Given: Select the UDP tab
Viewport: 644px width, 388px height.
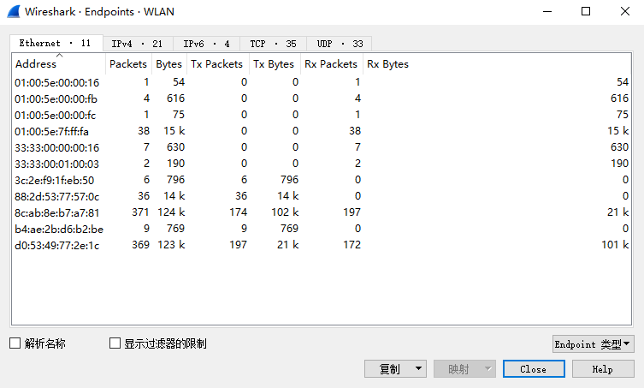Looking at the screenshot, I should [340, 44].
